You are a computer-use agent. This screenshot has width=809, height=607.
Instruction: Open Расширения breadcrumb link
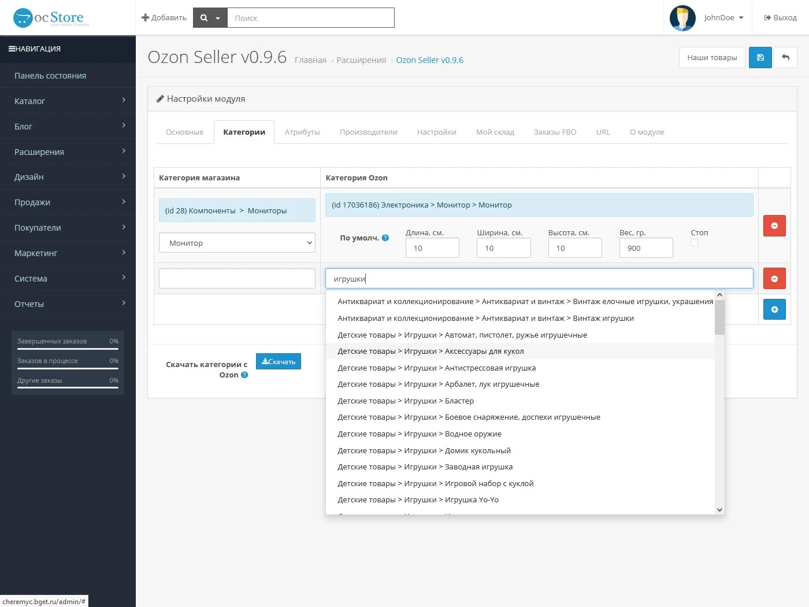(361, 60)
